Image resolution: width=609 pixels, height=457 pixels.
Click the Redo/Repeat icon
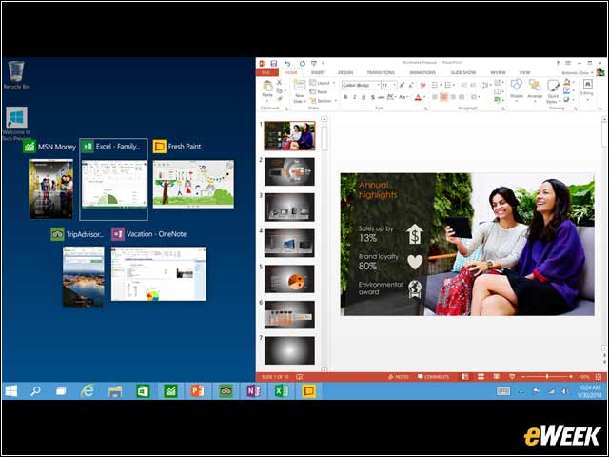[303, 63]
